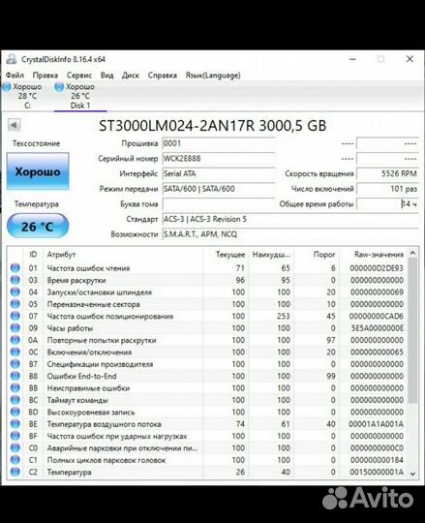Select attribute Частота ошибок чтения
This screenshot has width=425, height=523.
coord(88,268)
